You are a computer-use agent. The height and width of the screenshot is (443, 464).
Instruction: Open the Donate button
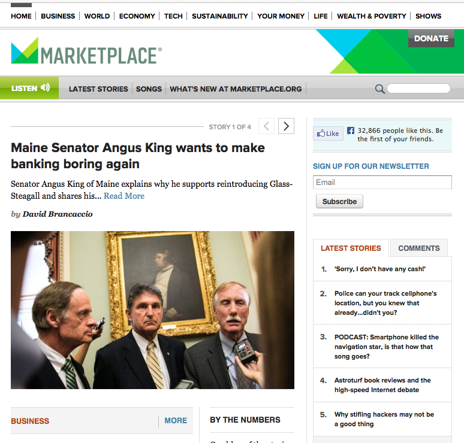coord(431,38)
